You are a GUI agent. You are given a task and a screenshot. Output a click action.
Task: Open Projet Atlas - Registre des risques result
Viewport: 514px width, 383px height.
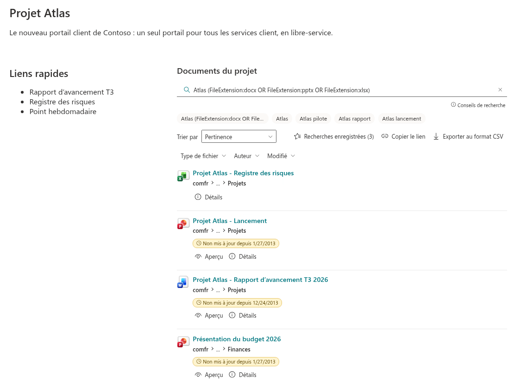pos(243,173)
